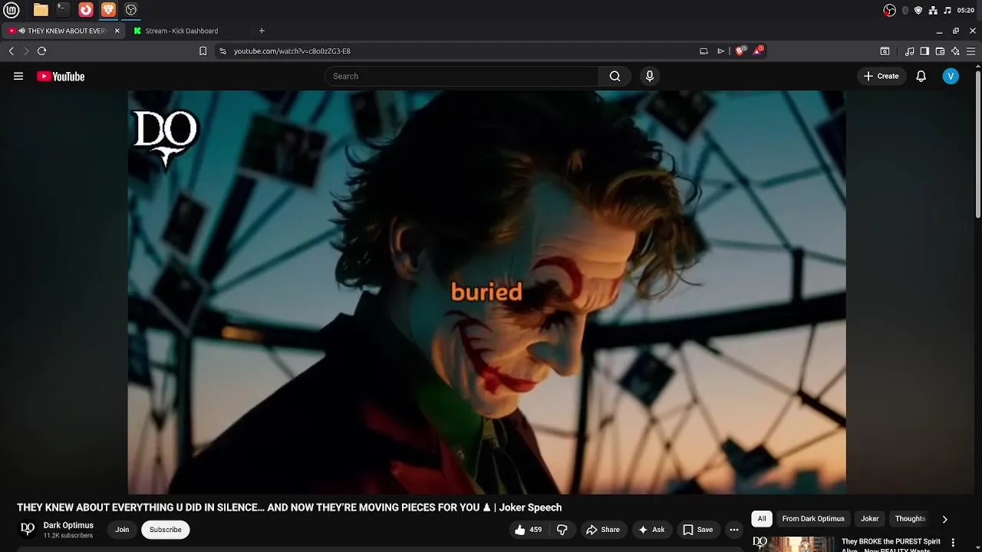Subscribe to Dark Optimus
Image resolution: width=982 pixels, height=552 pixels.
tap(166, 530)
